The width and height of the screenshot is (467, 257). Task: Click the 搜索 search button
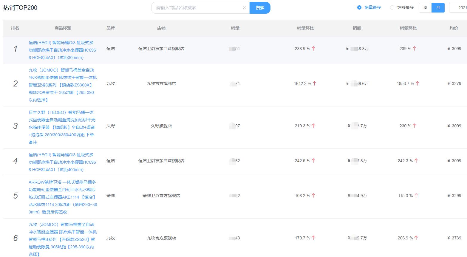pos(260,8)
